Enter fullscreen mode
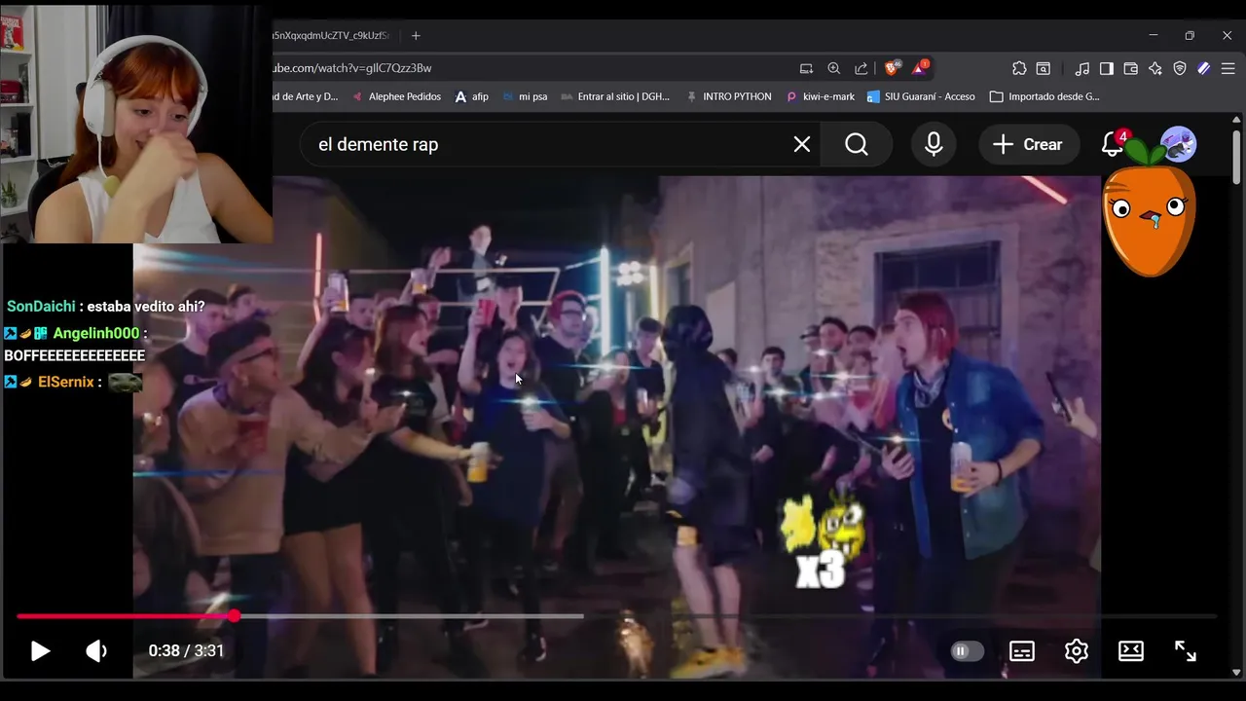 tap(1186, 651)
